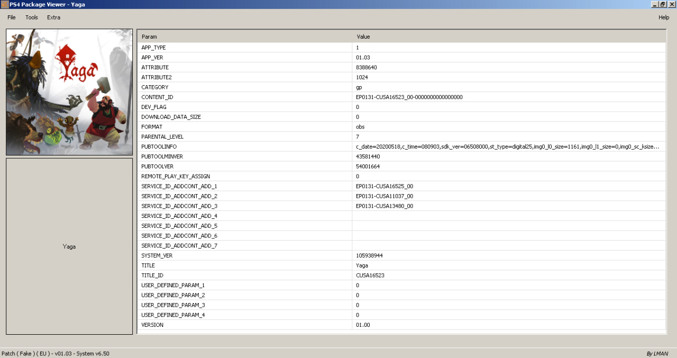Select the CATEGORY parameter
The height and width of the screenshot is (358, 677).
(155, 87)
